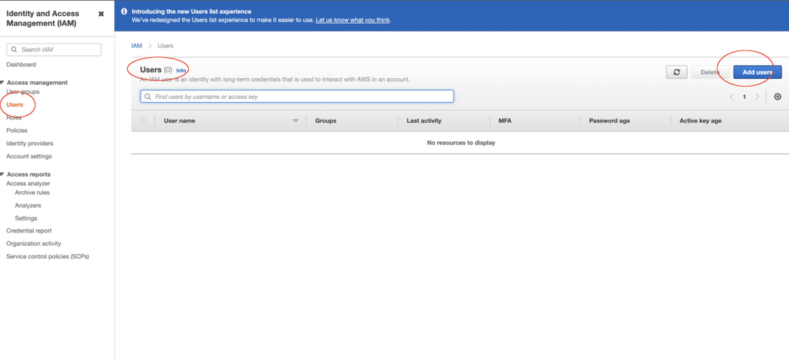Screen dimensions: 789x360
Task: Click page number 1 in pagination
Action: (x=744, y=97)
